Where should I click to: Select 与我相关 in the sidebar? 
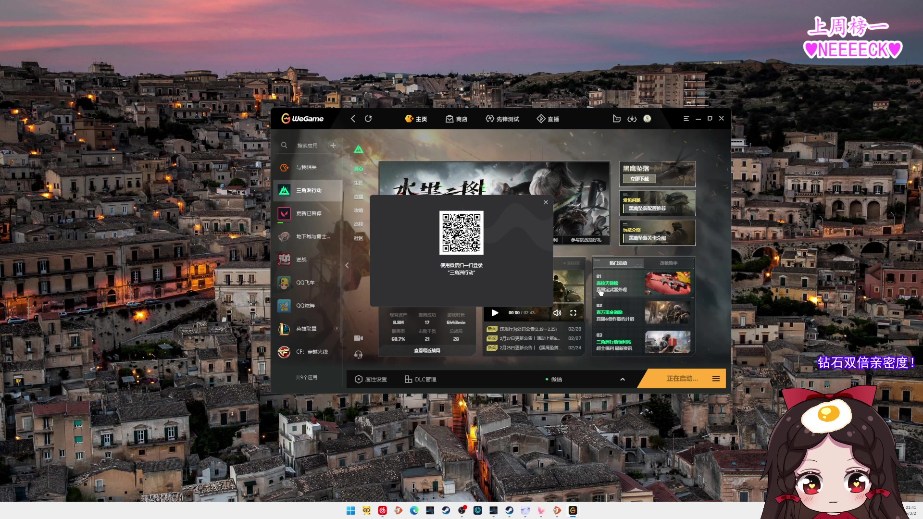coord(307,167)
